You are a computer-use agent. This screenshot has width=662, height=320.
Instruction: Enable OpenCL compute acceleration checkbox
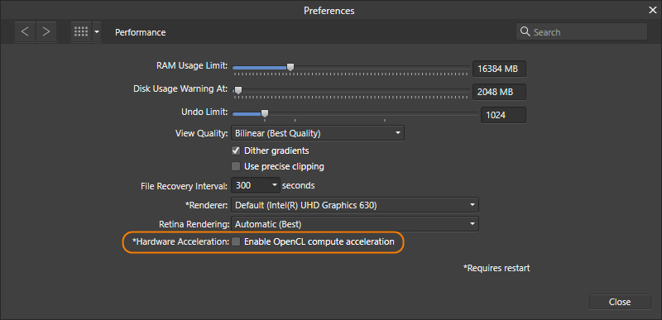pos(236,242)
